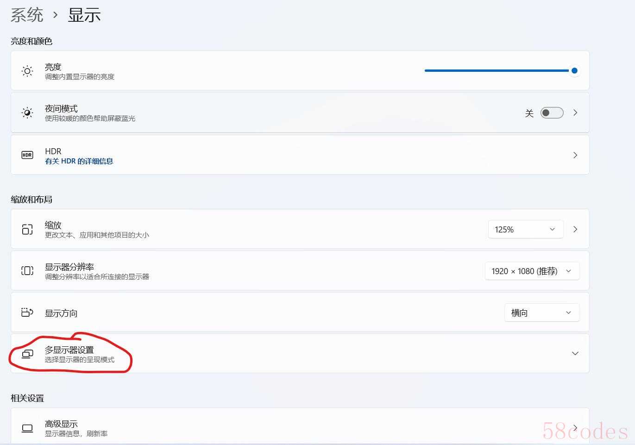The width and height of the screenshot is (635, 445).
Task: Click the scale (缩放) icon
Action: 27,229
